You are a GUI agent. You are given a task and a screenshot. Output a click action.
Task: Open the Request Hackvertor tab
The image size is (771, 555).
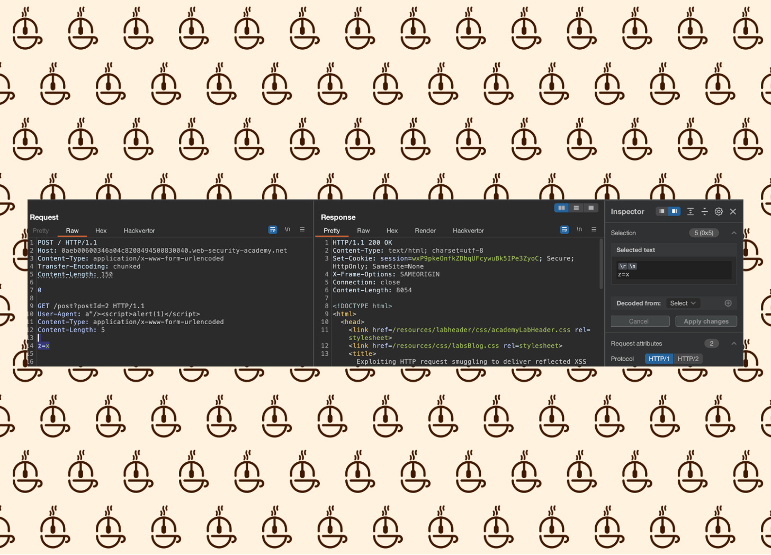139,231
